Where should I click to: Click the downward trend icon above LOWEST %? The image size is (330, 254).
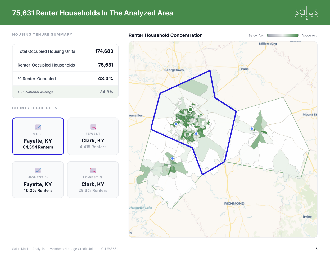(93, 171)
